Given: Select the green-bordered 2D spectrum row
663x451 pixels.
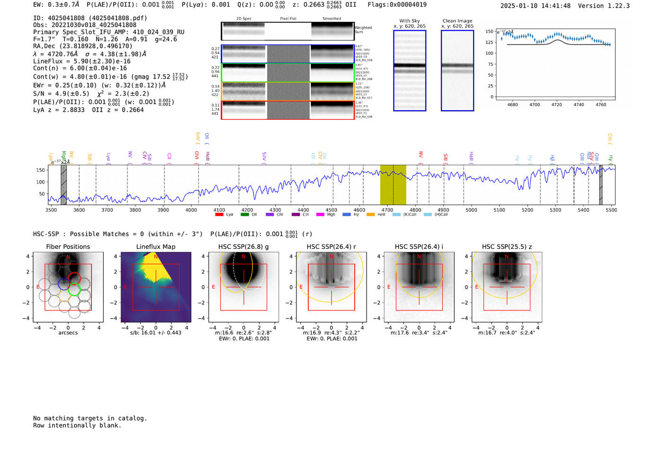Looking at the screenshot, I should coord(287,73).
